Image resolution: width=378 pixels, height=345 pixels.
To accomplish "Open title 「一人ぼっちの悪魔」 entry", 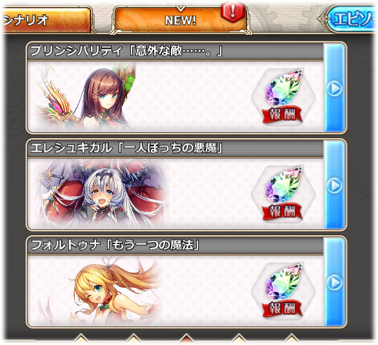I will [170, 148].
